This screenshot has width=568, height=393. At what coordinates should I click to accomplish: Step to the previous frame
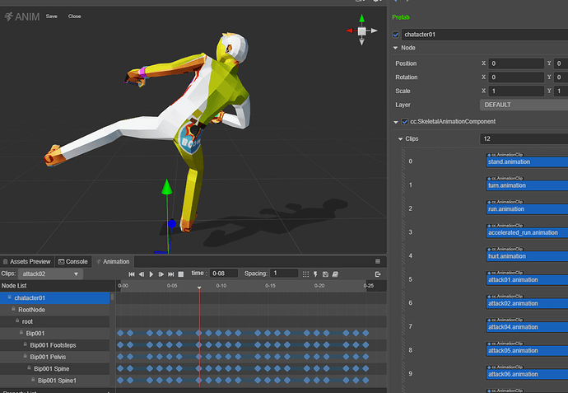pos(141,274)
